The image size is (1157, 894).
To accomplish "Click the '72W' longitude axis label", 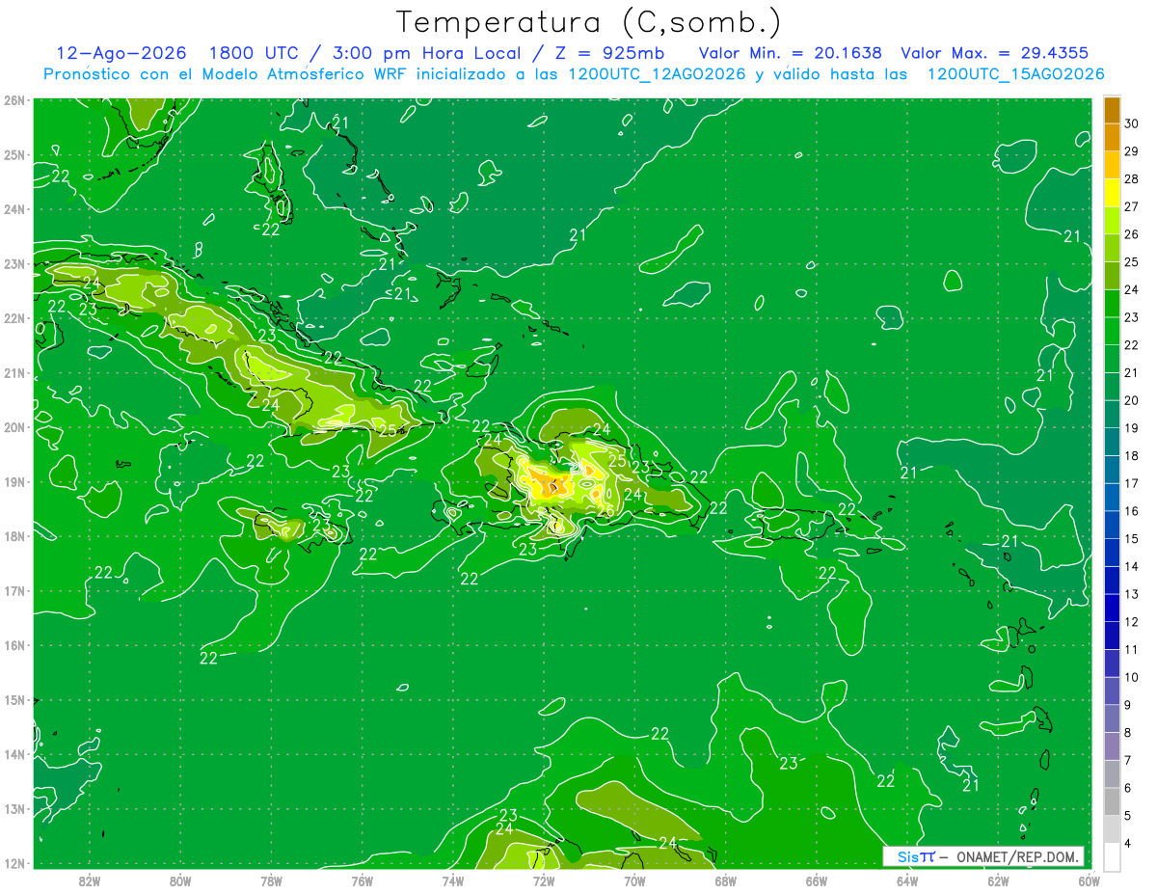I will click(x=544, y=880).
